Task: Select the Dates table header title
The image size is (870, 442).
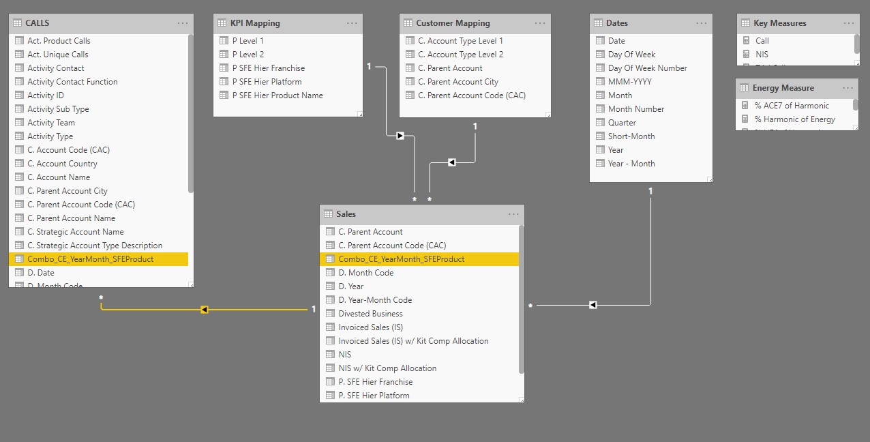Action: 617,23
